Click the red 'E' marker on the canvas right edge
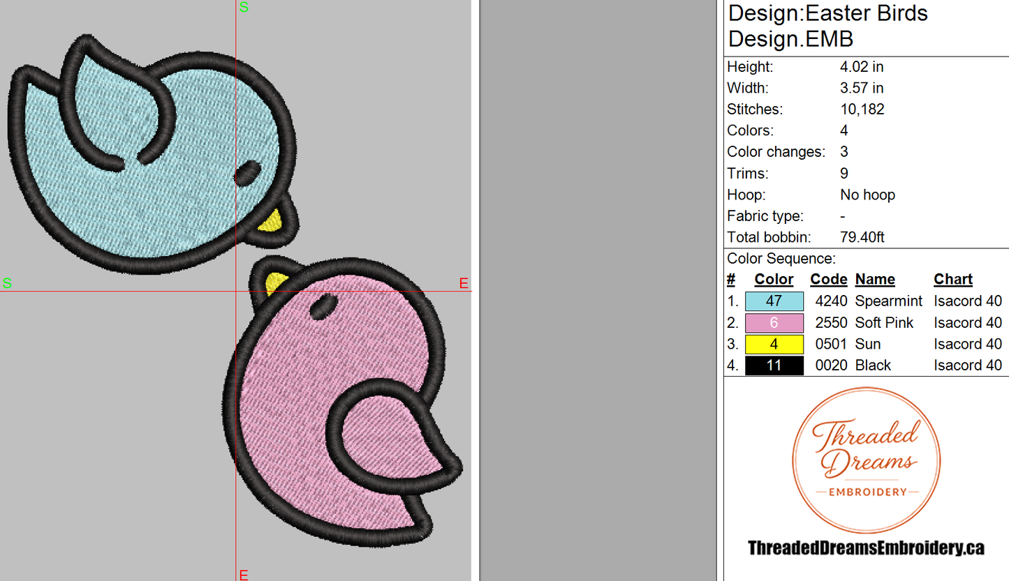The image size is (1009, 581). tap(464, 283)
